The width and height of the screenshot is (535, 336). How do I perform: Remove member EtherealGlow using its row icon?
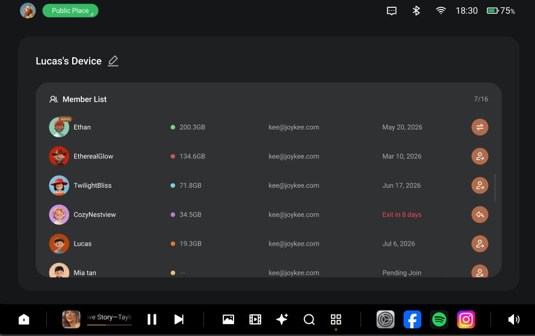480,157
